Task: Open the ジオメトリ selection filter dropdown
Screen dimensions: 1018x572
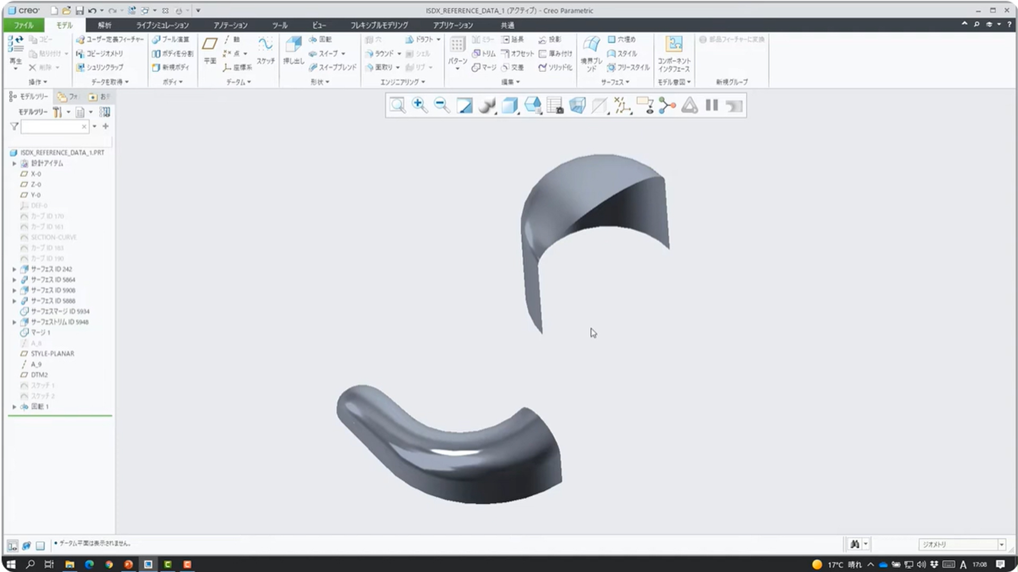Action: (1002, 544)
